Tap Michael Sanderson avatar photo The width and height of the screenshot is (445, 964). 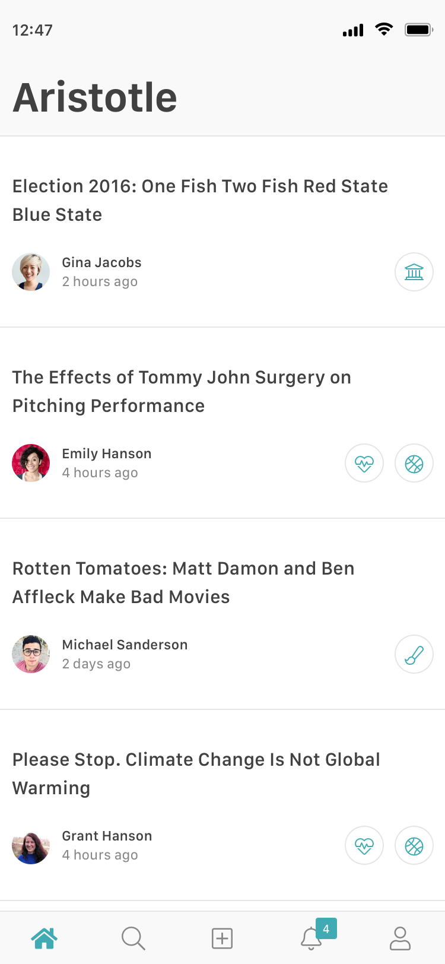pyautogui.click(x=31, y=654)
